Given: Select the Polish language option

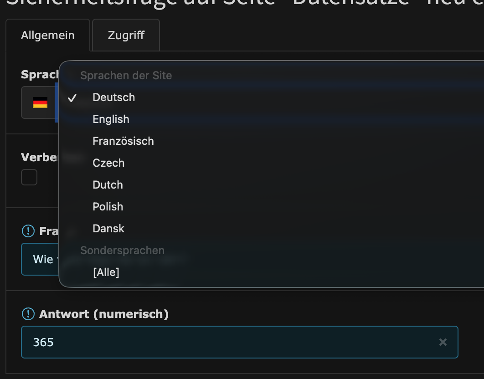Looking at the screenshot, I should coord(108,207).
